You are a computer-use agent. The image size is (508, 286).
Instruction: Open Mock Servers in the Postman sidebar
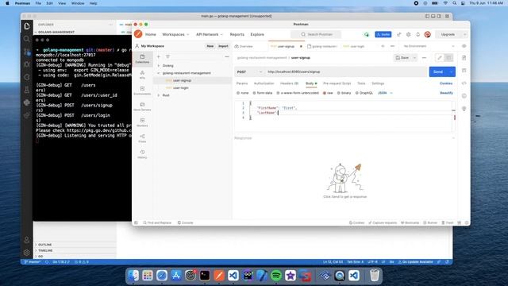tap(142, 106)
